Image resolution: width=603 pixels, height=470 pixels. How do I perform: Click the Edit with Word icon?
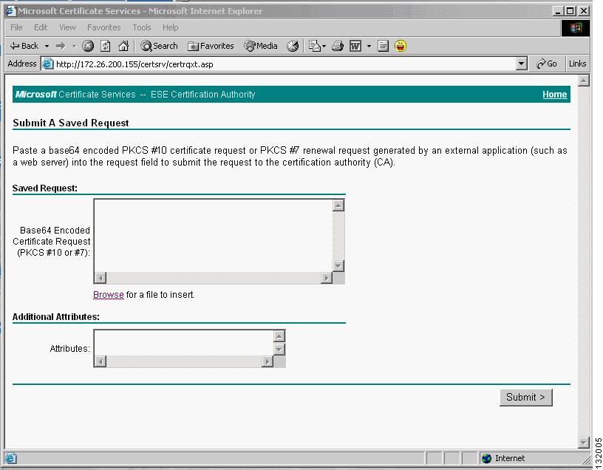pos(355,46)
